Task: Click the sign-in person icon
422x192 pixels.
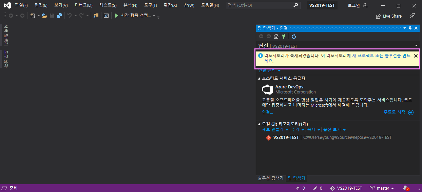Action: point(365,5)
